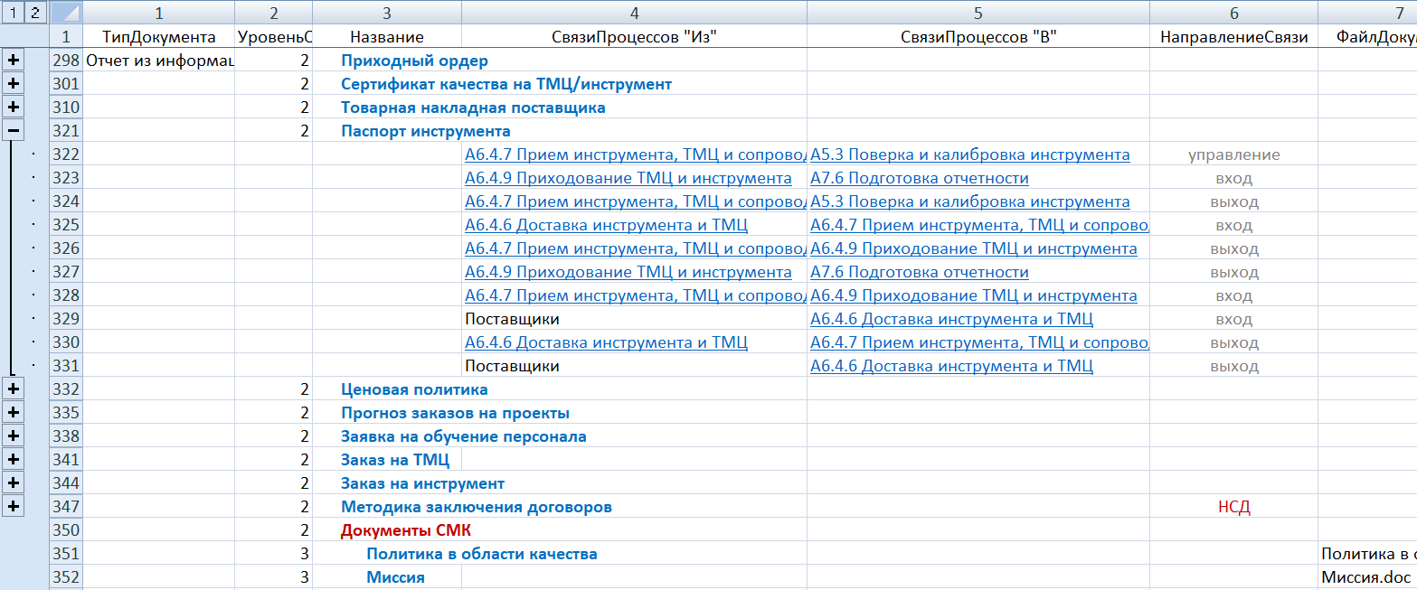Viewport: 1417px width, 590px height.
Task: Expand the Заказ на ТМЦ group
Action: pyautogui.click(x=14, y=460)
